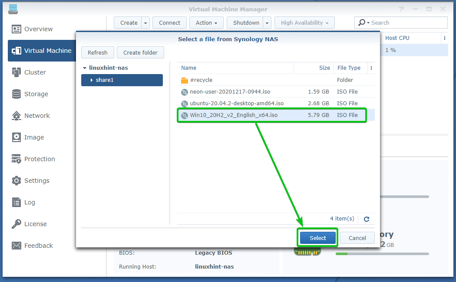Click the ubuntu ISO disc icon
This screenshot has width=456, height=282.
[x=185, y=104]
